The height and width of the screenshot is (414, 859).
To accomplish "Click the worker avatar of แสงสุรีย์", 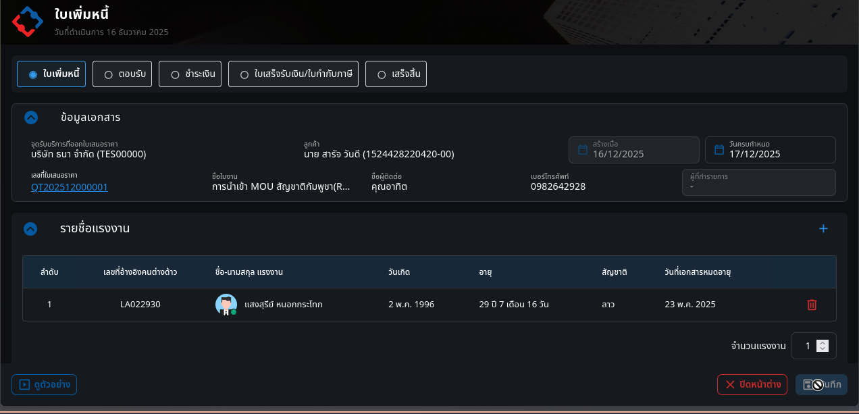I will 226,305.
